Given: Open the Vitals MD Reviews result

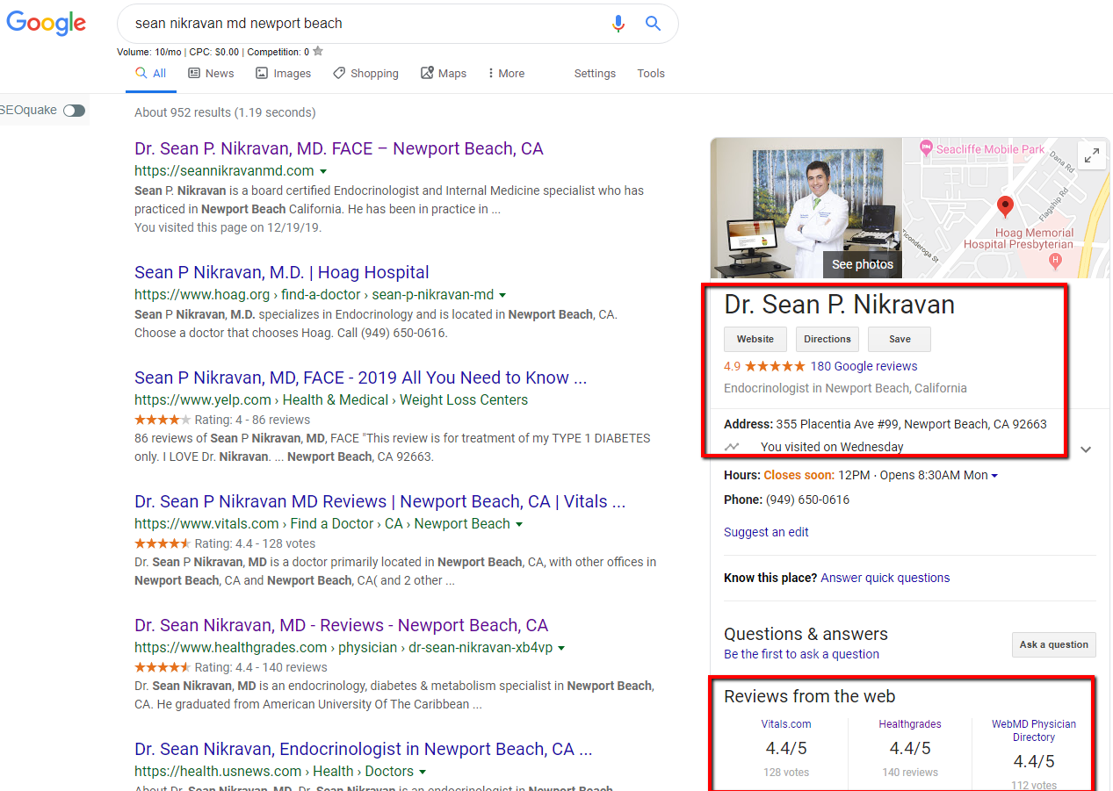Looking at the screenshot, I should pos(380,502).
